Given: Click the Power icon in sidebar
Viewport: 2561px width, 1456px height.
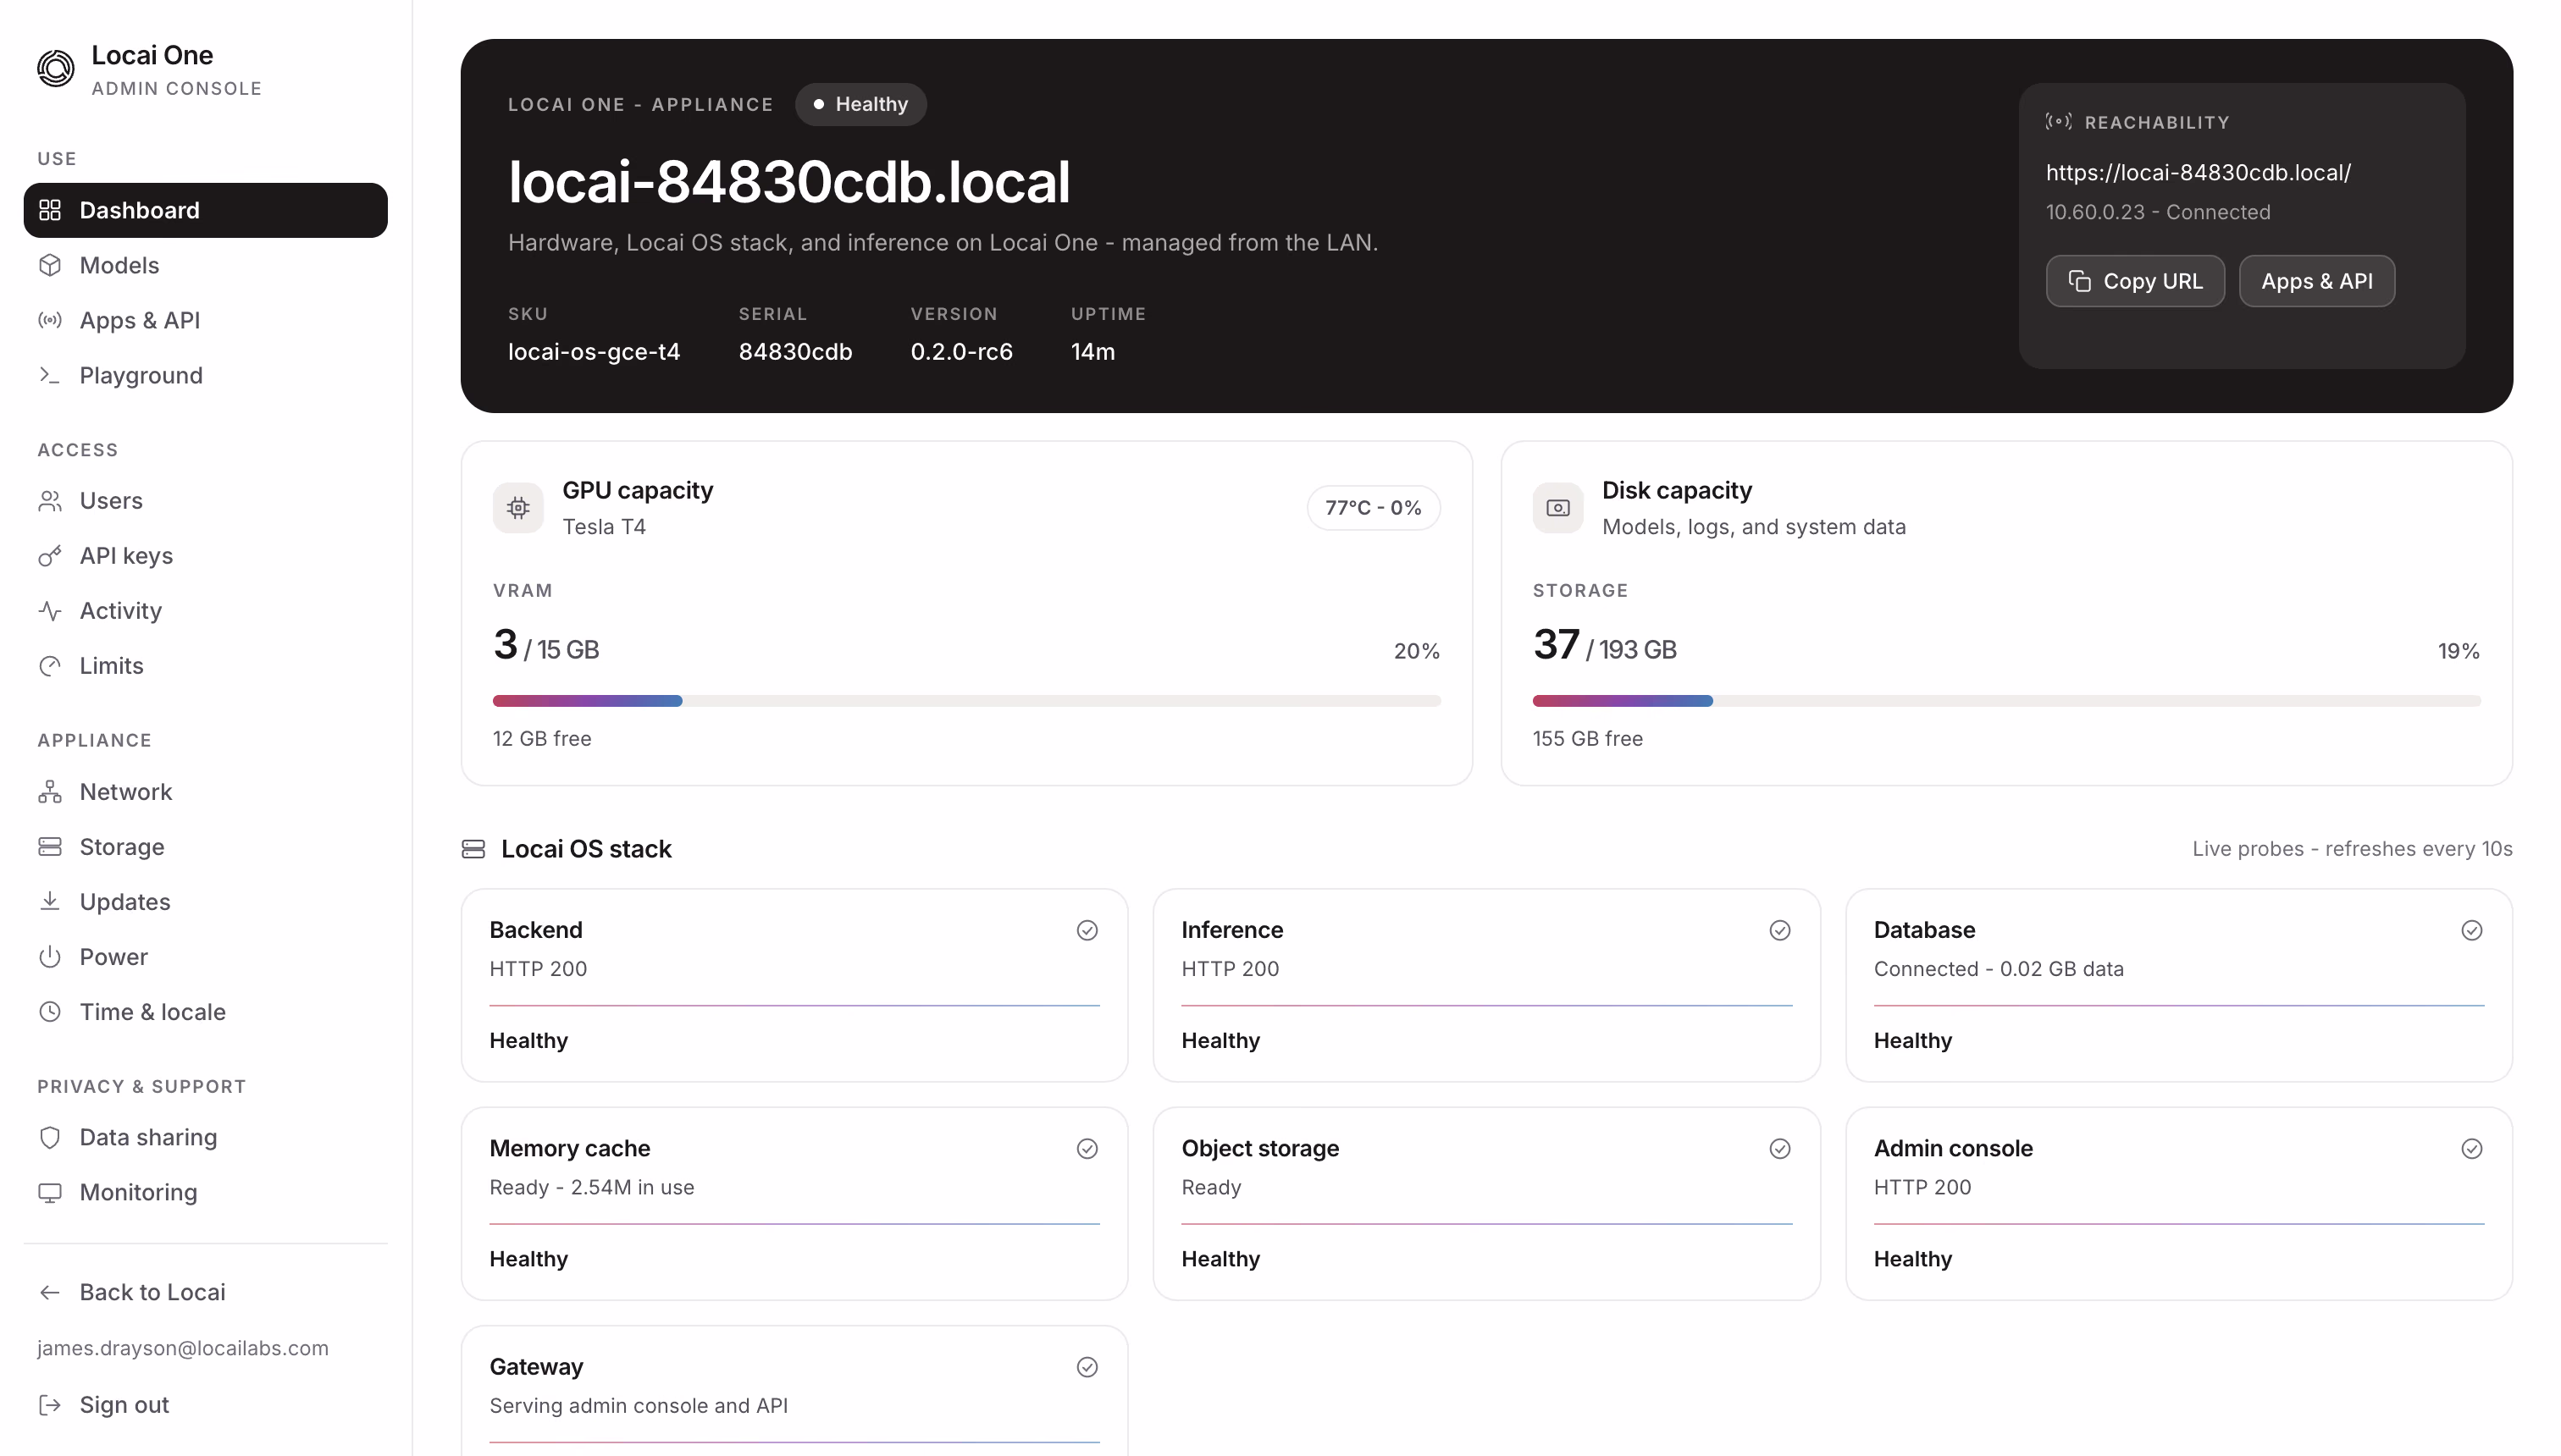Looking at the screenshot, I should pyautogui.click(x=50, y=956).
